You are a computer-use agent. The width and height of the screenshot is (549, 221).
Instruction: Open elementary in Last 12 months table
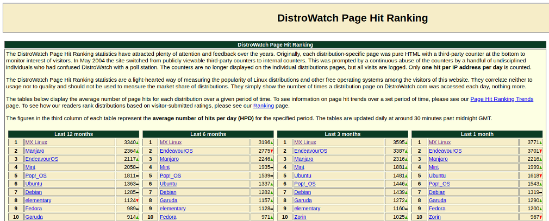38,200
